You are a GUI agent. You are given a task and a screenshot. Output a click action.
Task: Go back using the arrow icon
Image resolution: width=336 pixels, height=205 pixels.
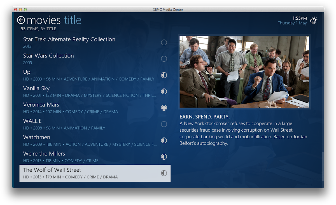click(x=21, y=20)
